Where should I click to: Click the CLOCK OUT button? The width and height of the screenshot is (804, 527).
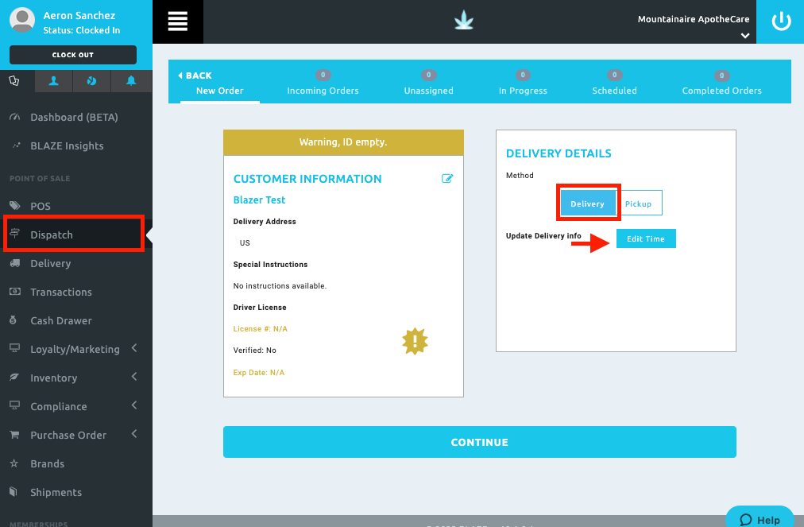tap(73, 55)
